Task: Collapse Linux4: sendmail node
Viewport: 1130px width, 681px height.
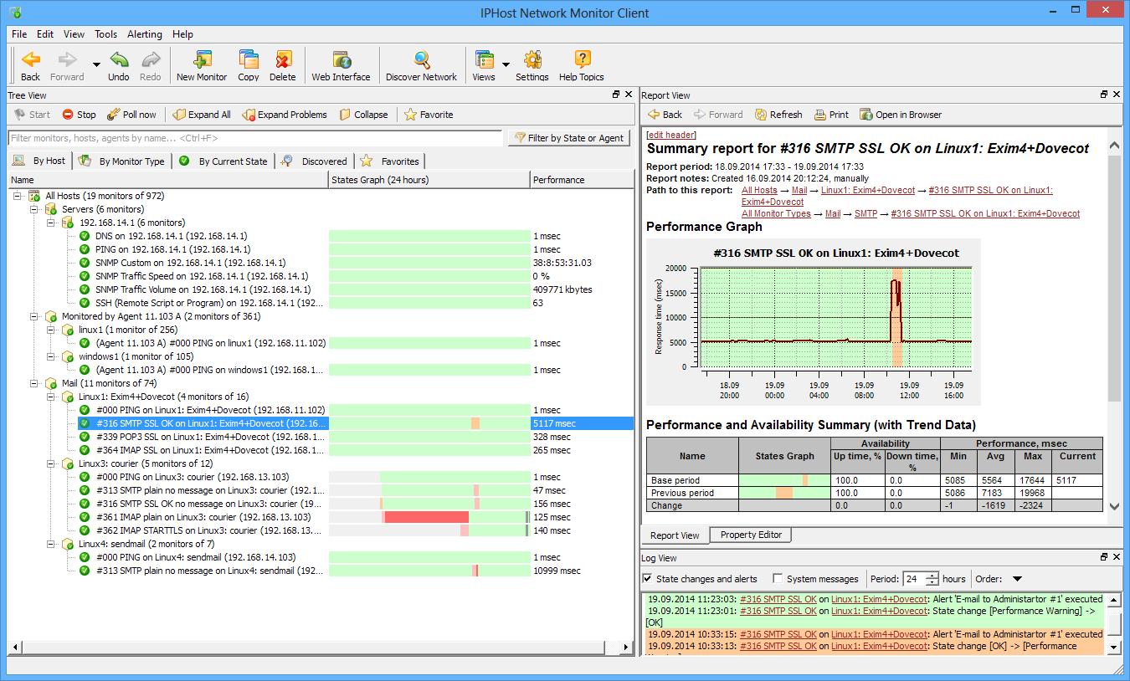Action: coord(51,544)
